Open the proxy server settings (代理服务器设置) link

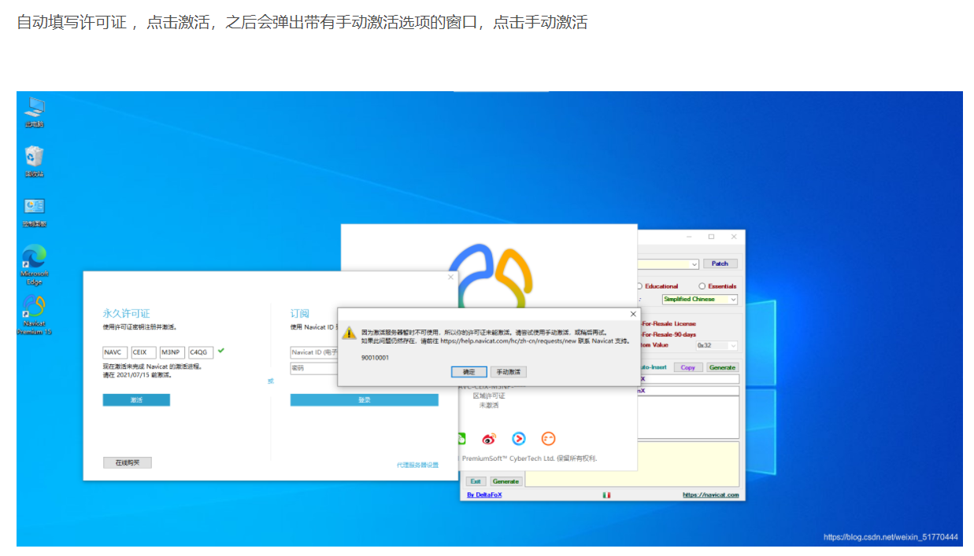pos(417,465)
